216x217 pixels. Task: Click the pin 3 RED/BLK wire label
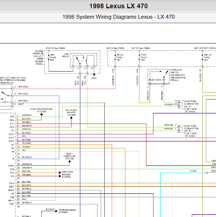click(x=27, y=122)
